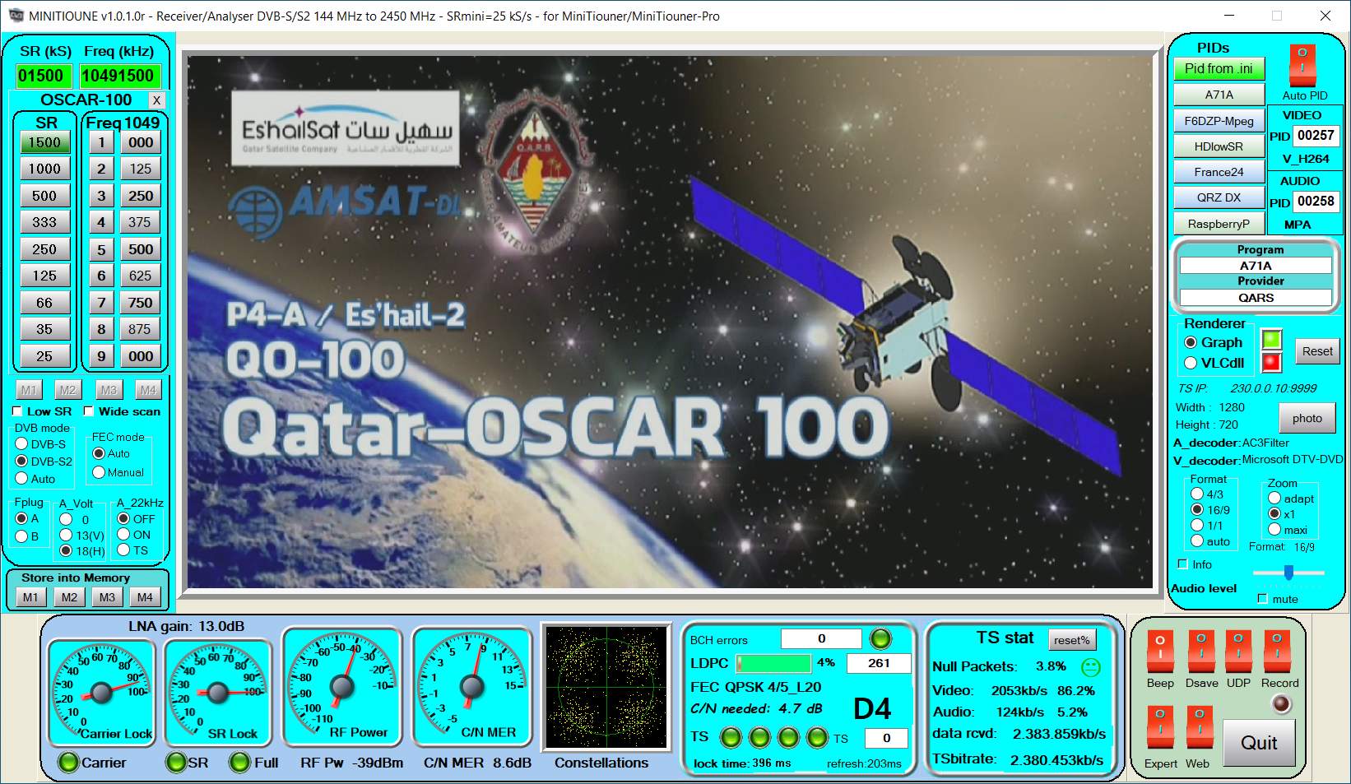Store into Memory M1

[30, 597]
